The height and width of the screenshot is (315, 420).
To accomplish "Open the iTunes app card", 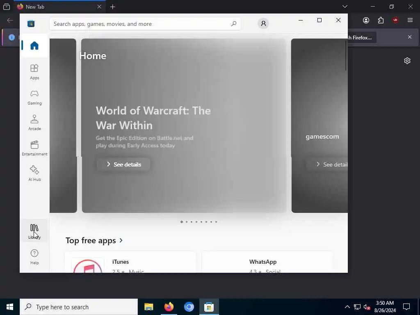I will tap(130, 262).
